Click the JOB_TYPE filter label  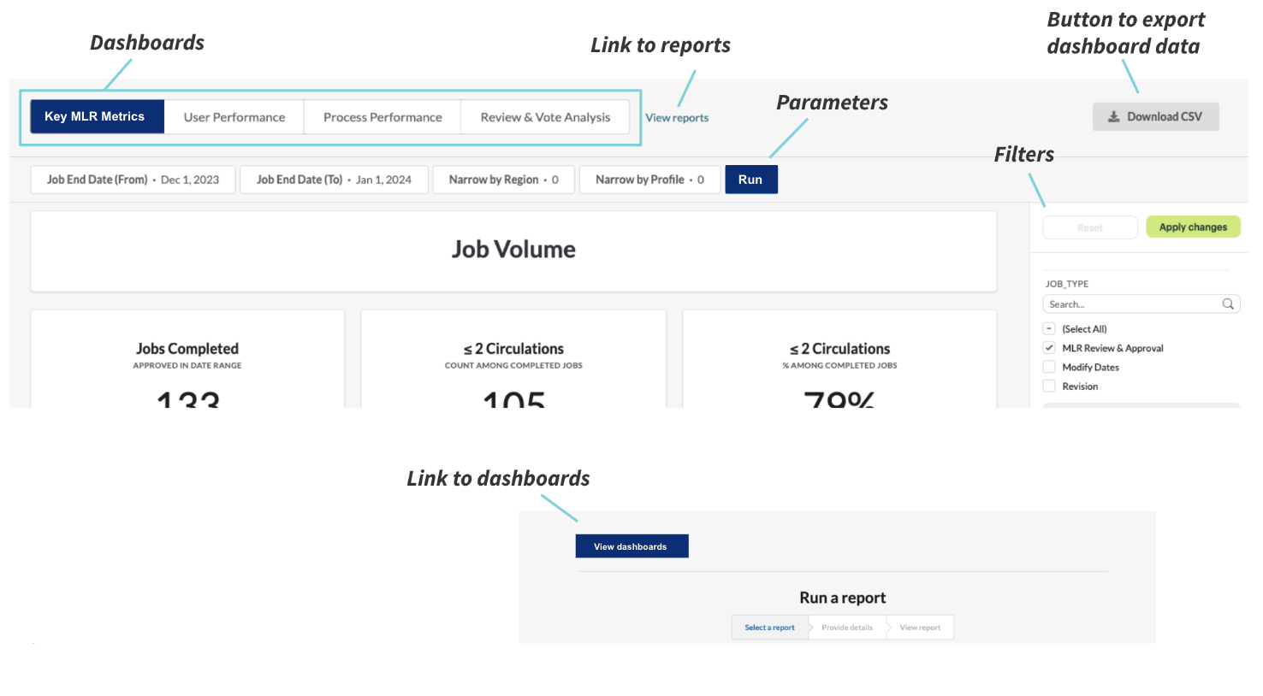[1066, 284]
